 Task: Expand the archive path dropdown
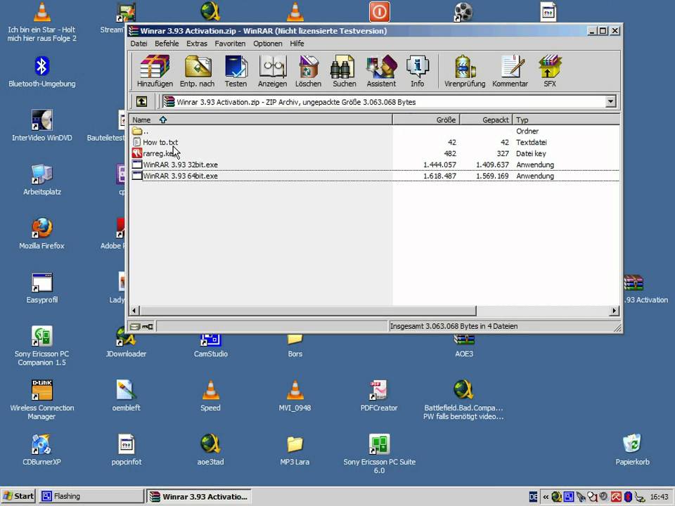click(610, 102)
